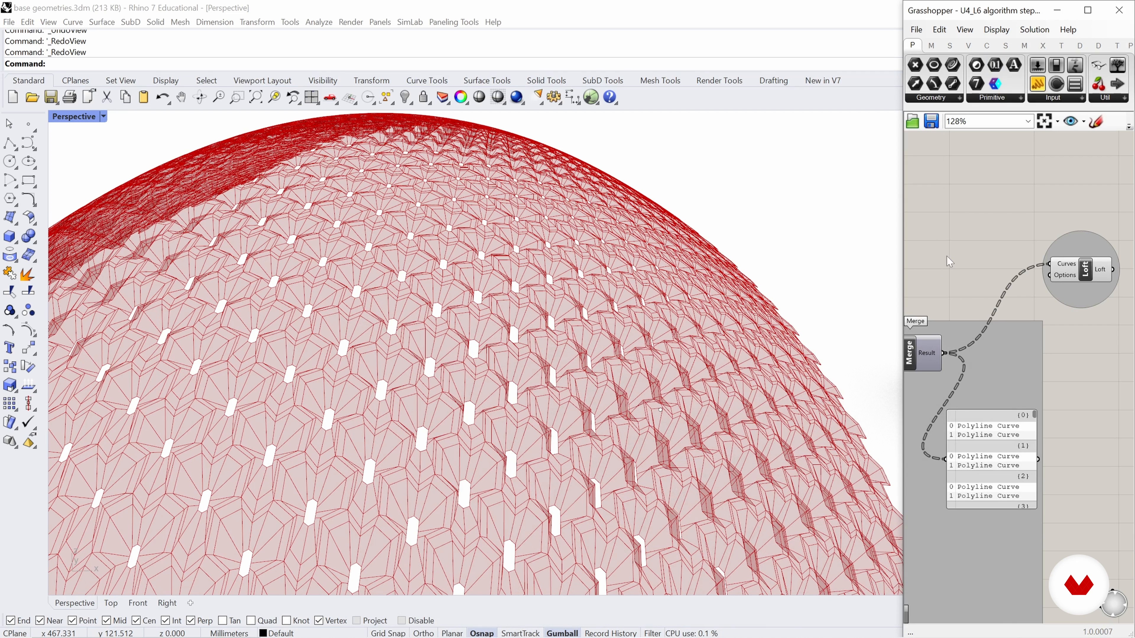Click the Four Viewports layout icon

[x=312, y=97]
